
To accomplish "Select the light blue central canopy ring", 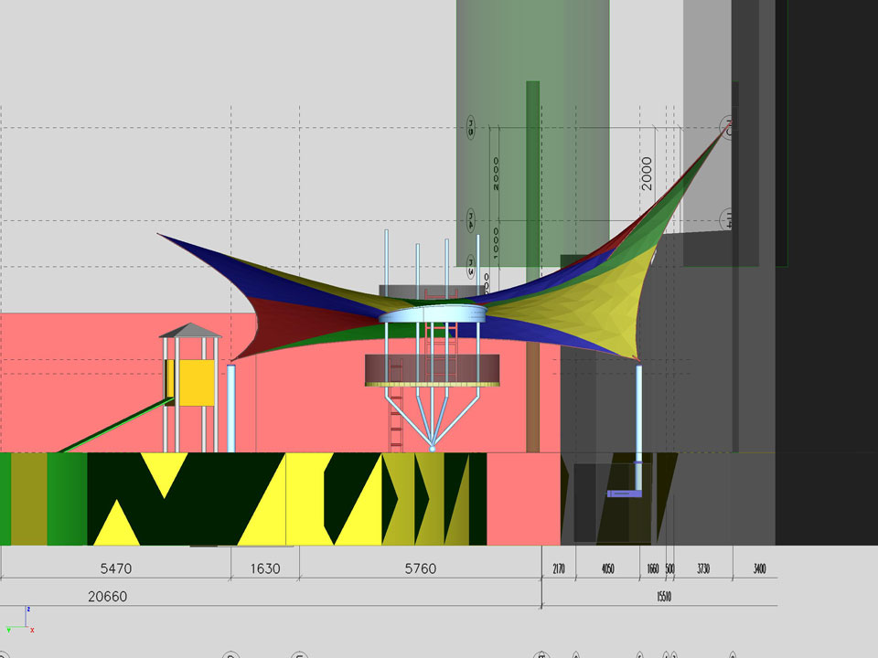I will [x=432, y=314].
